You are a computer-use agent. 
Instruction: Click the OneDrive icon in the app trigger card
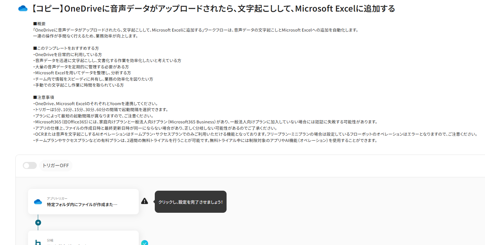click(x=38, y=202)
